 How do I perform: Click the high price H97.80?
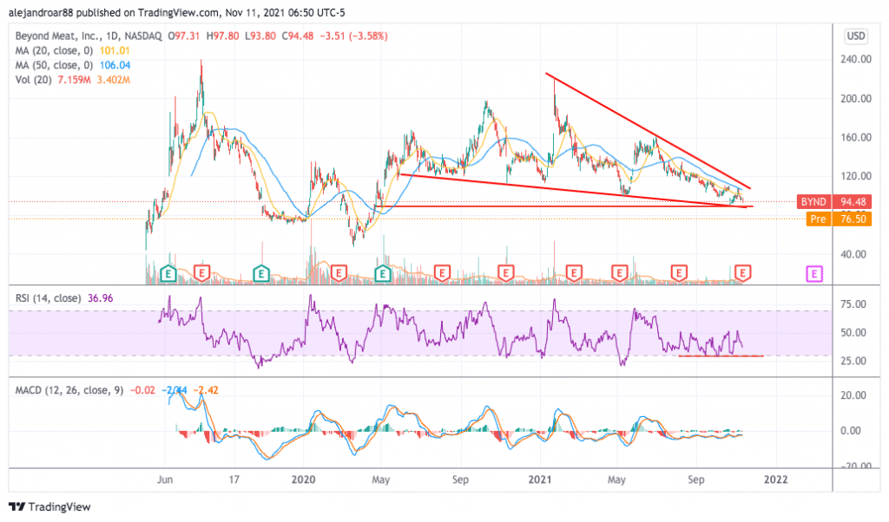pyautogui.click(x=222, y=36)
